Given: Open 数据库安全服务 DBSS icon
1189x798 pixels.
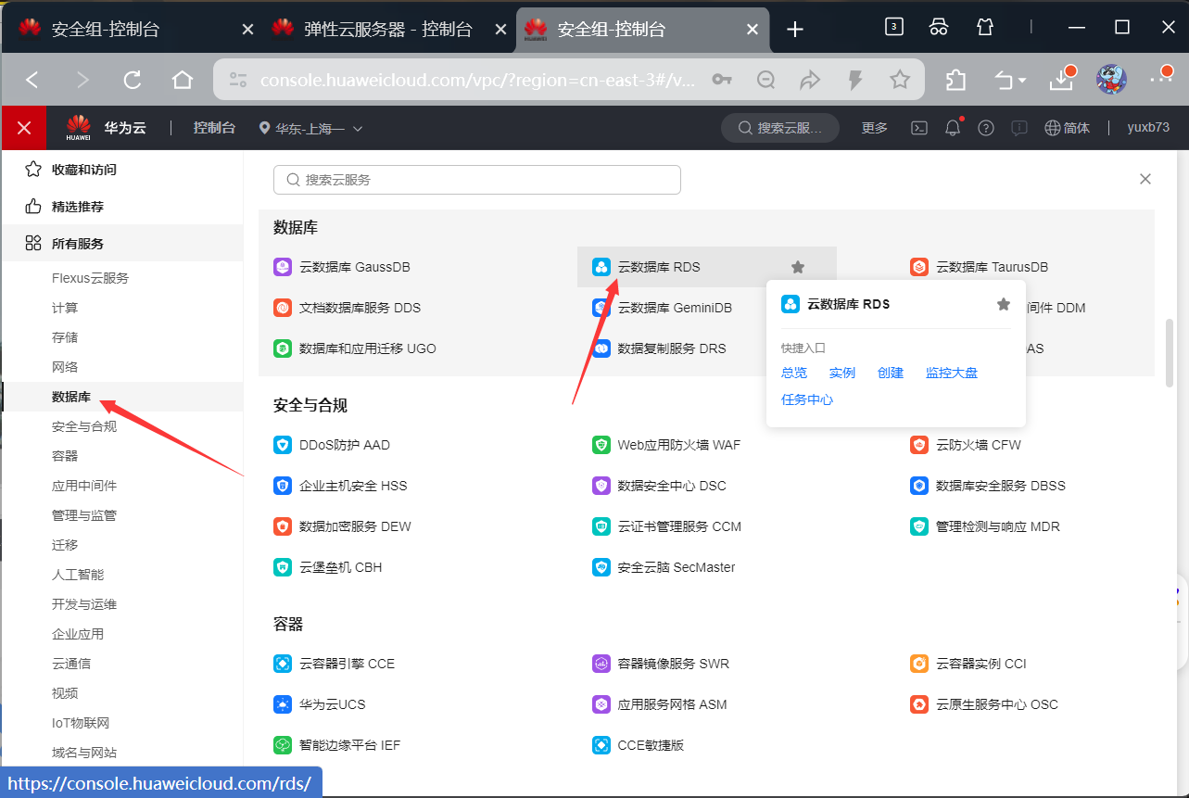Looking at the screenshot, I should click(x=919, y=486).
